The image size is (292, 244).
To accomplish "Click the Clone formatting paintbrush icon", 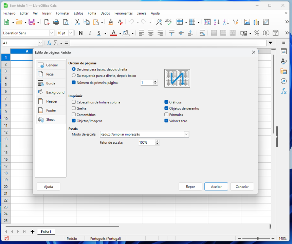I will [111, 22].
